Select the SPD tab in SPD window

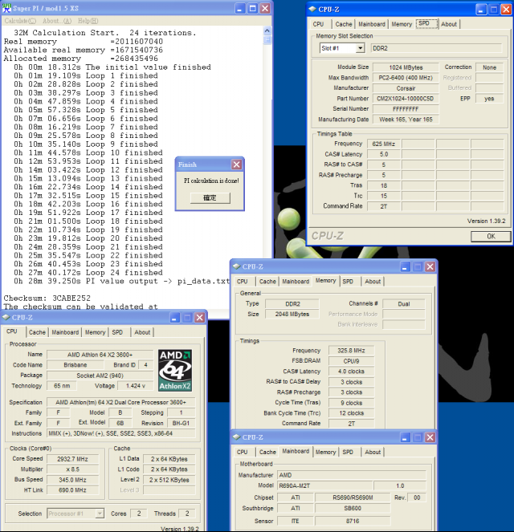coord(426,23)
